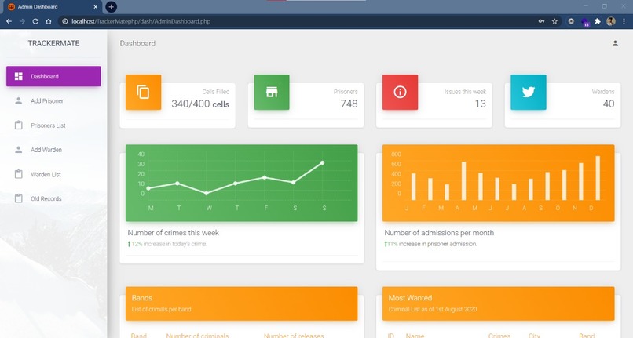The width and height of the screenshot is (633, 338).
Task: Open a new tab with the plus button
Action: click(x=111, y=7)
